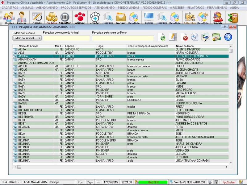247x185 pixels.
Task: Click the blue arrow exit icon
Action: coord(228,37)
